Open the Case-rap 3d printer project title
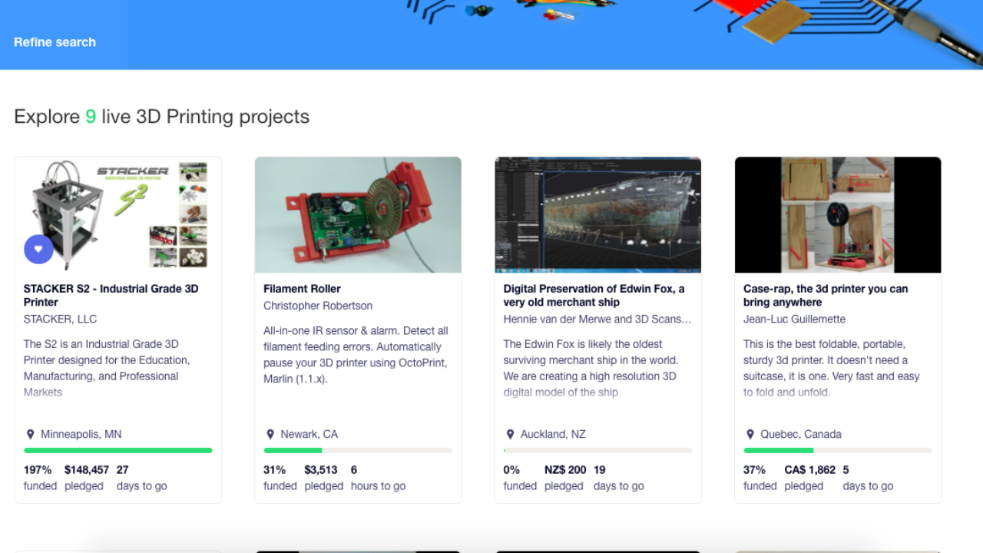 [825, 295]
